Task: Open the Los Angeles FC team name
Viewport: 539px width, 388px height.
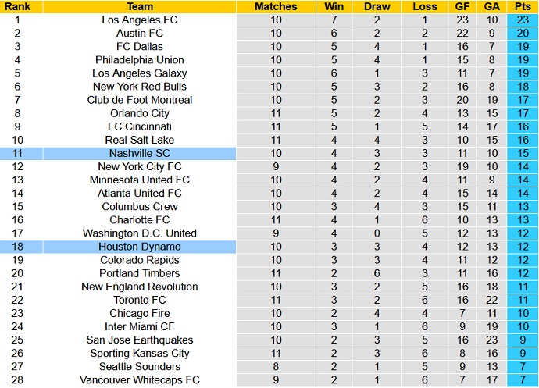Action: click(x=140, y=20)
